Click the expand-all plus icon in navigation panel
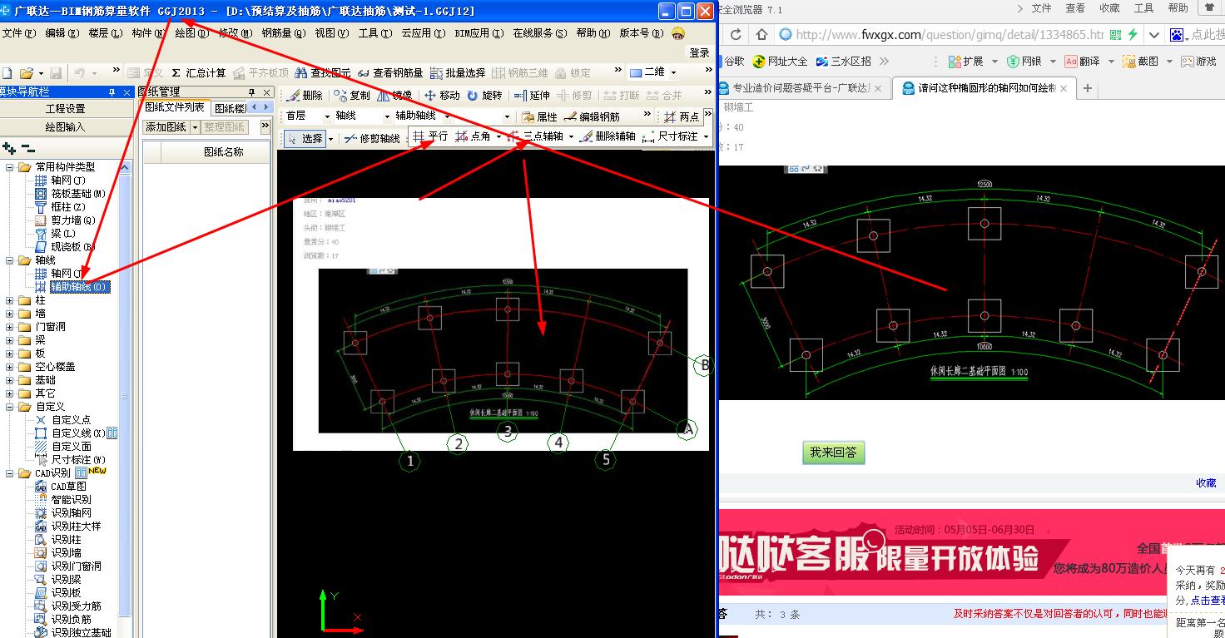 click(9, 149)
